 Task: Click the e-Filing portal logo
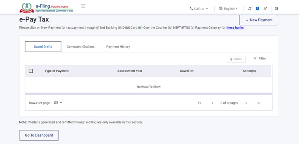pyautogui.click(x=46, y=7)
